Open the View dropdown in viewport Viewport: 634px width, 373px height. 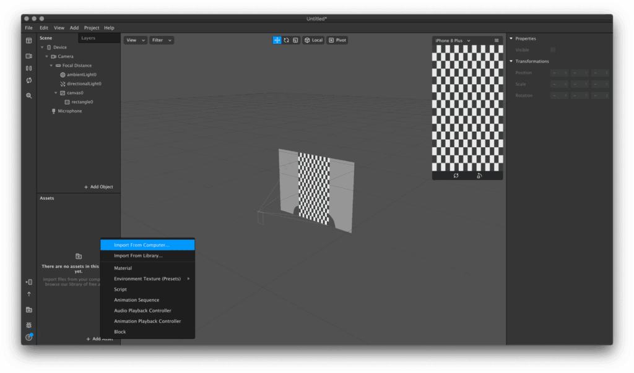[x=135, y=40]
